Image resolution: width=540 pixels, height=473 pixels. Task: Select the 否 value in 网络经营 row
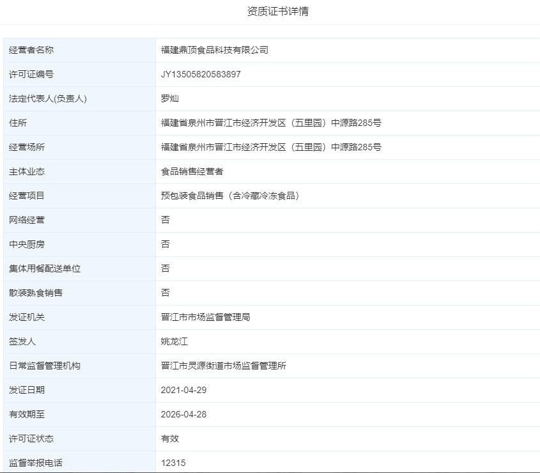[x=166, y=220]
